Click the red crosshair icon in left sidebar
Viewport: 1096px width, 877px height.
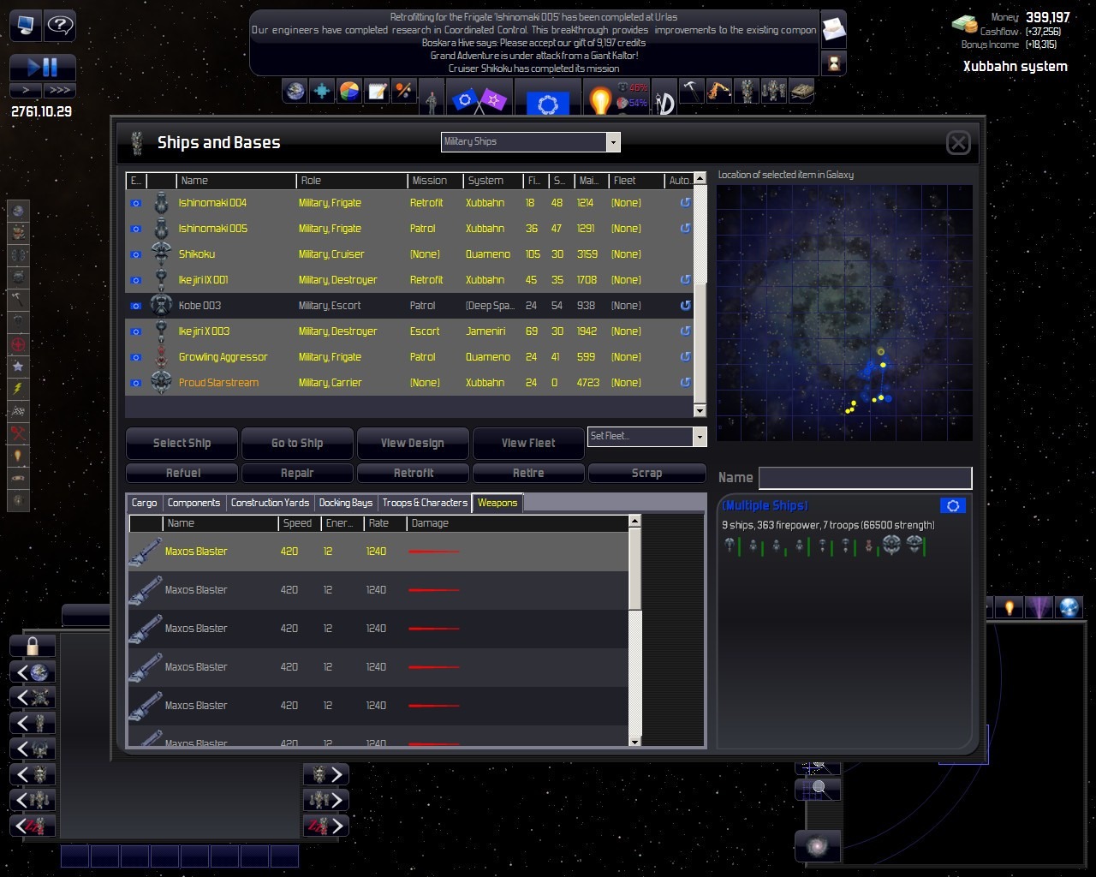tap(19, 344)
